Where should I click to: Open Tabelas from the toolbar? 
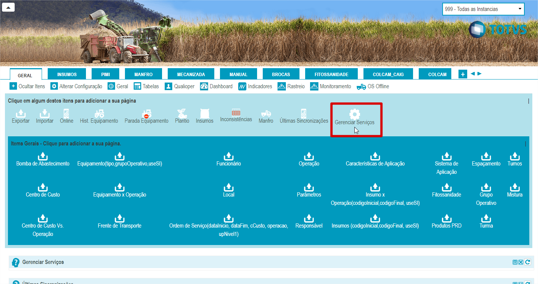(x=146, y=86)
